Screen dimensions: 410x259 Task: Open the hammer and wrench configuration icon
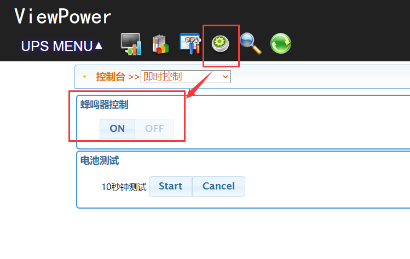click(190, 44)
